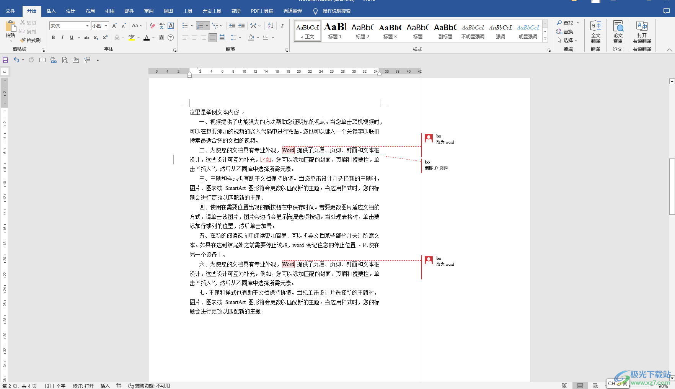675x389 pixels.
Task: Click the vertical scrollbar thumb
Action: [672, 186]
